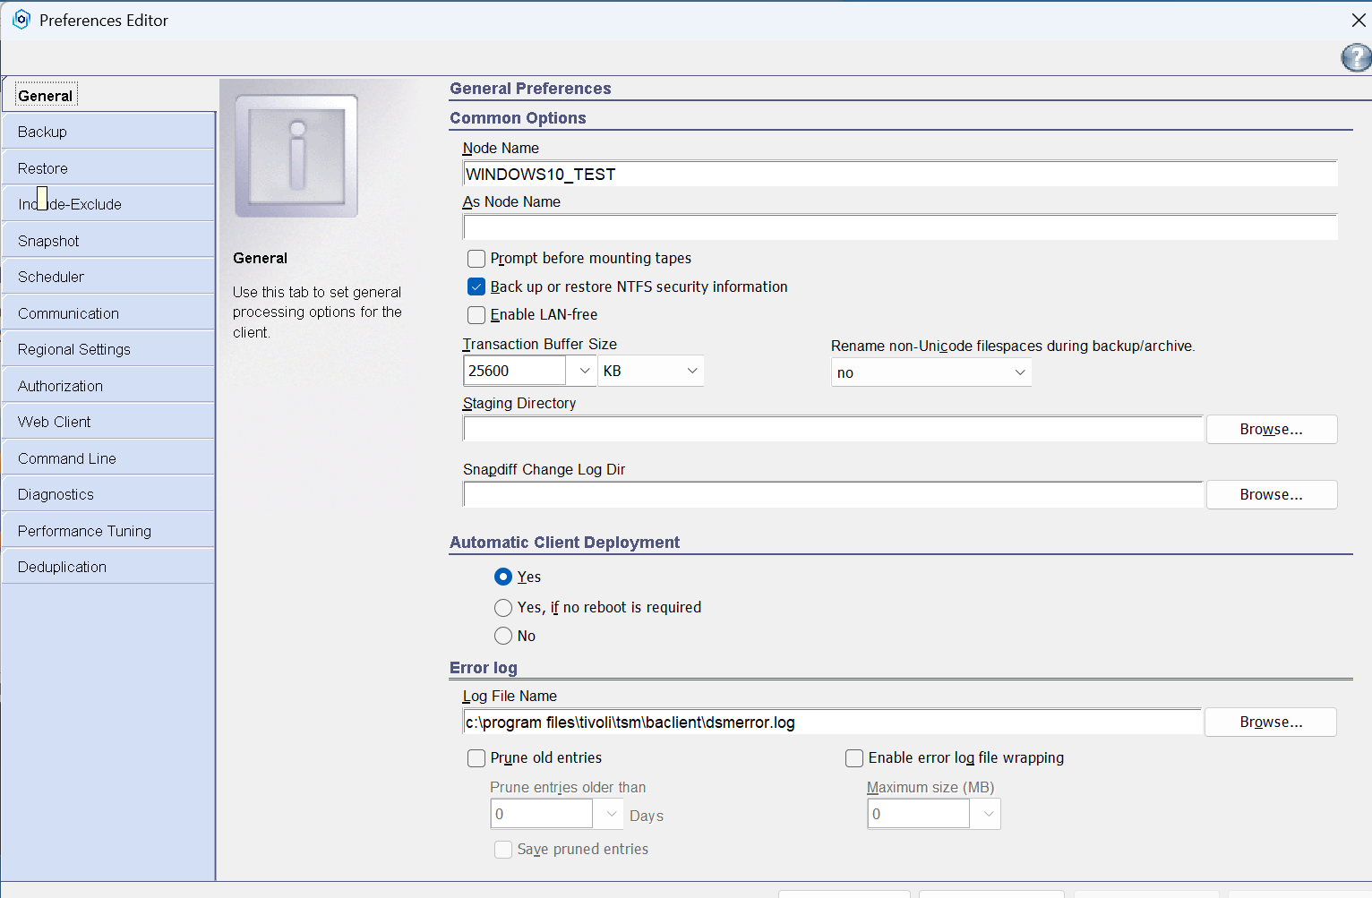The width and height of the screenshot is (1372, 898).
Task: Click the General info icon image
Action: pos(296,156)
